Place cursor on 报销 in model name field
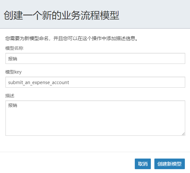The height and width of the screenshot is (173, 190). (x=13, y=59)
